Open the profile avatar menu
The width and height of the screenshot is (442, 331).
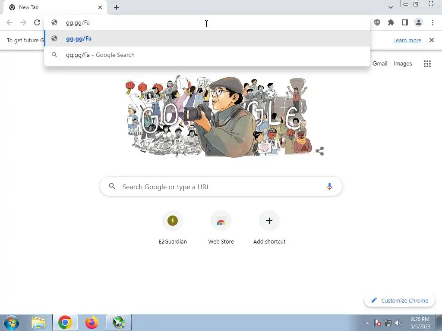pyautogui.click(x=419, y=22)
